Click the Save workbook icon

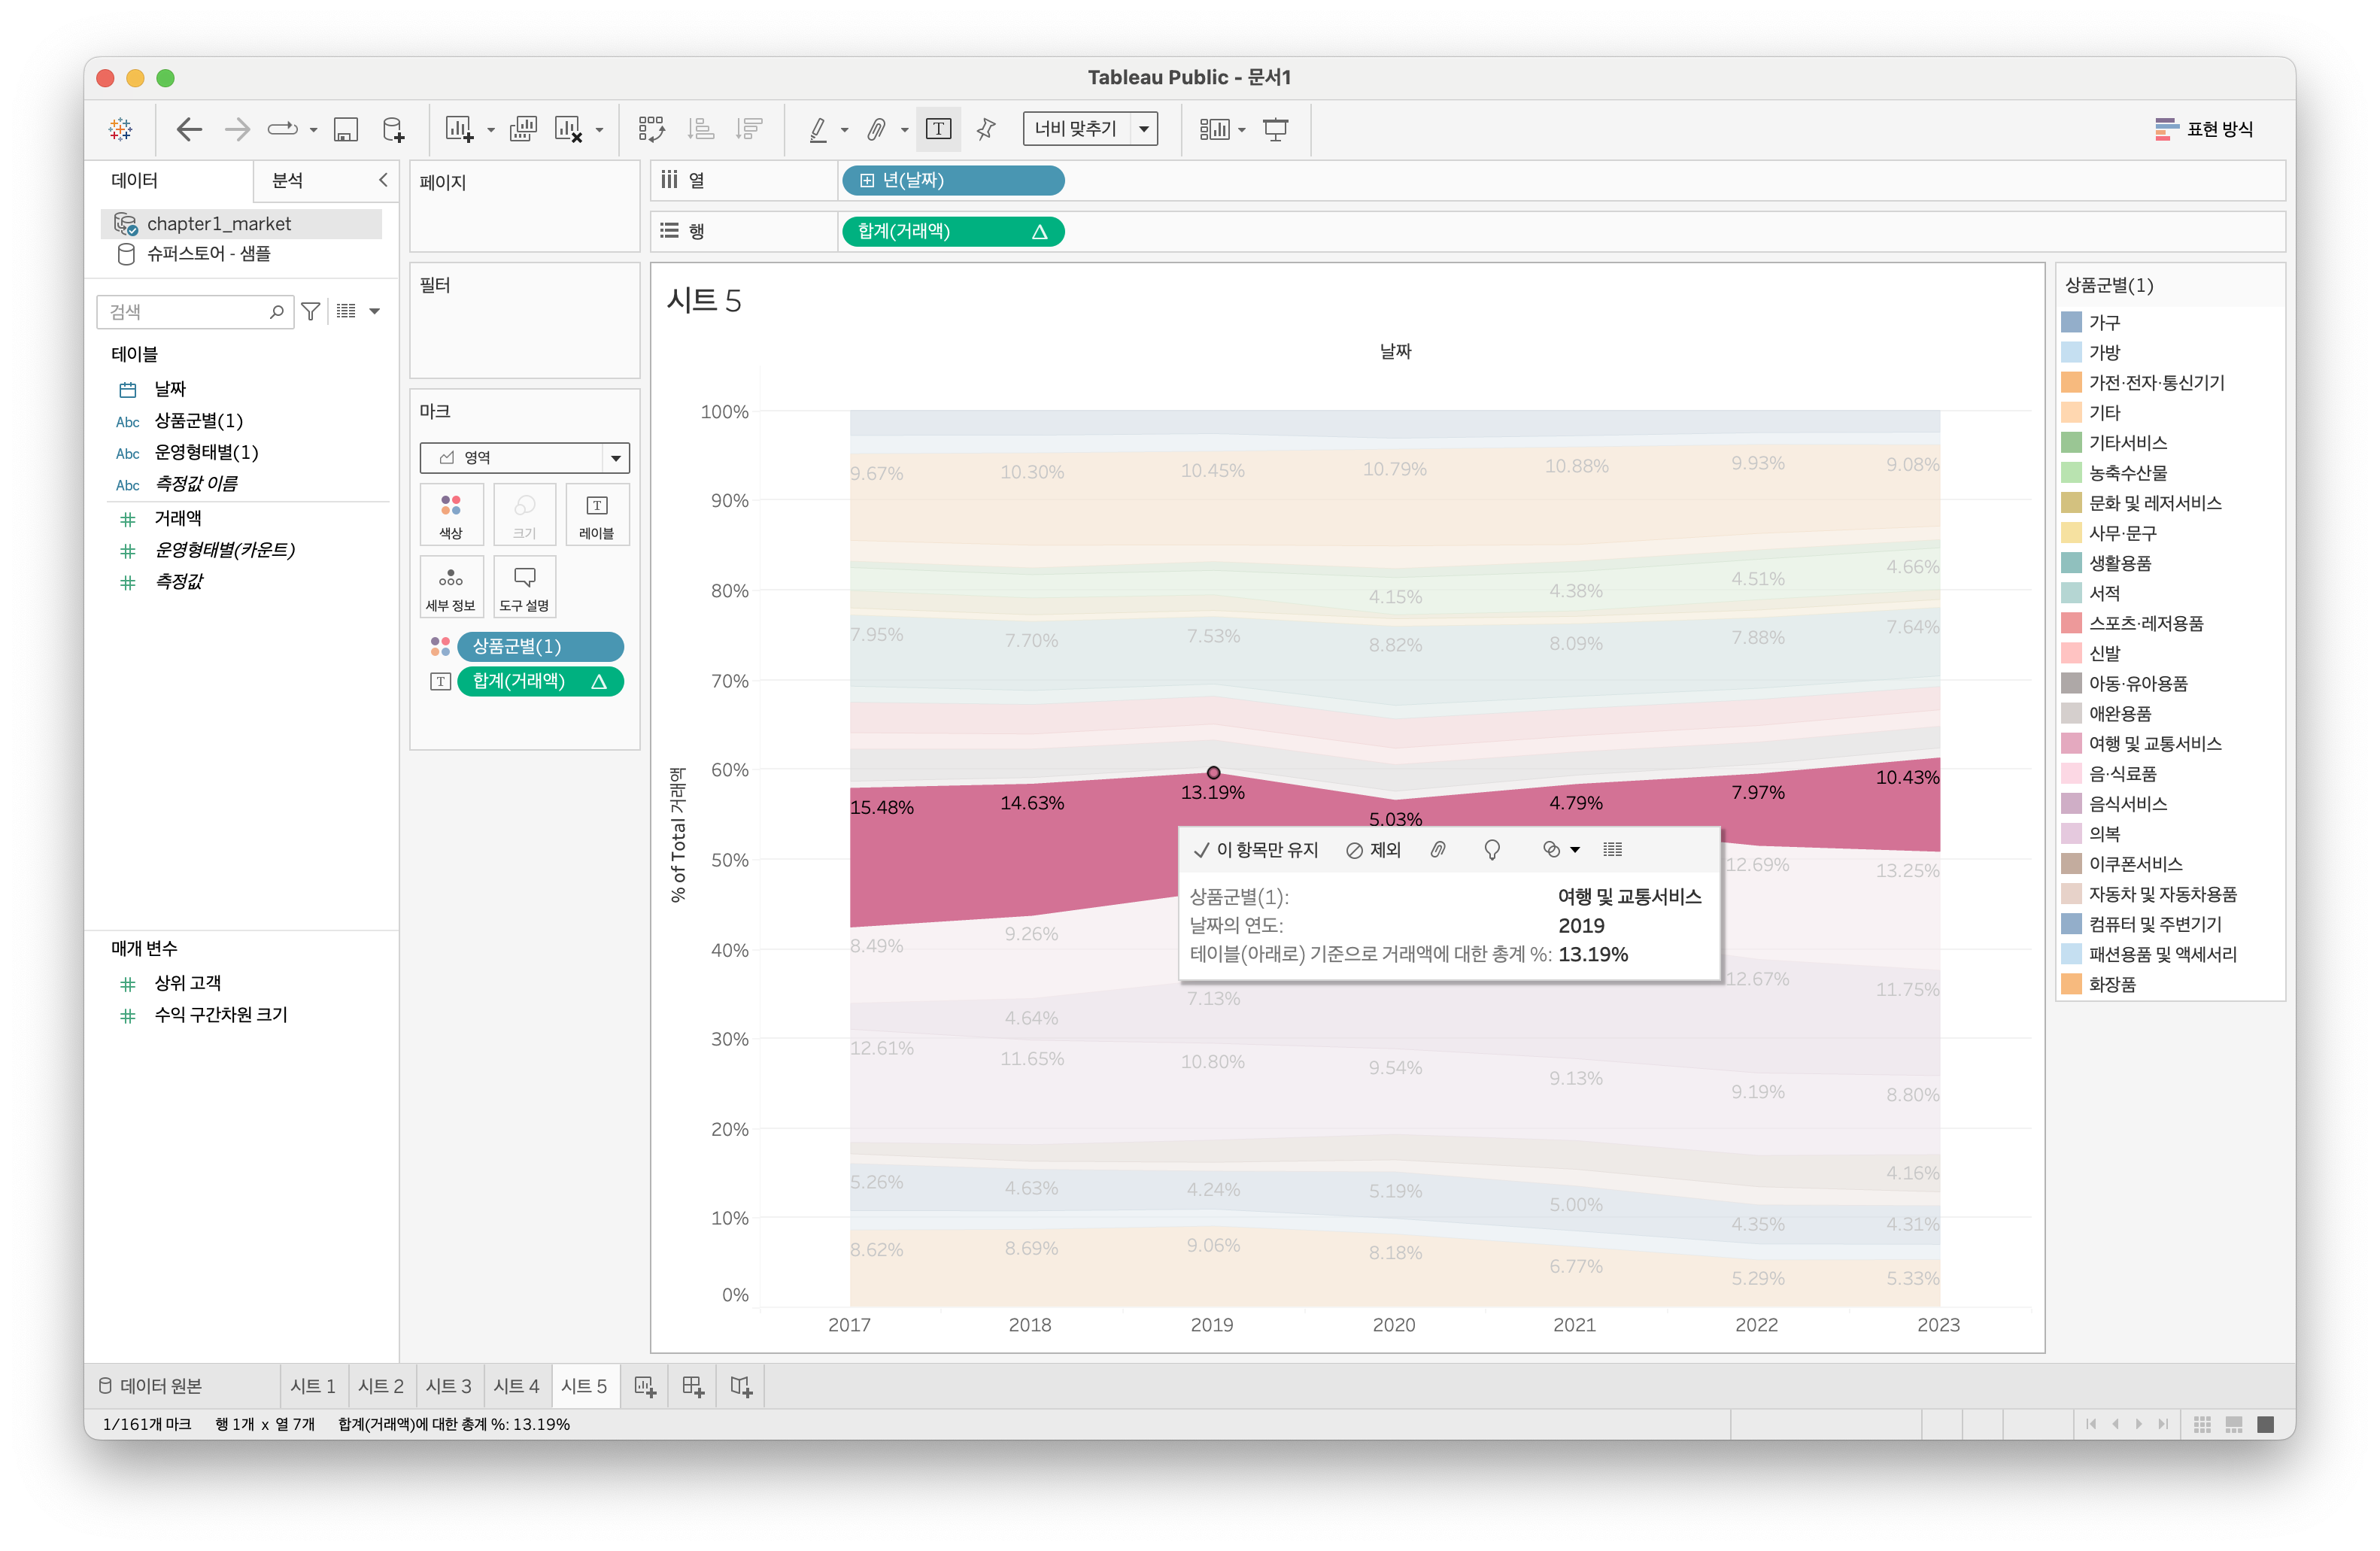tap(346, 129)
